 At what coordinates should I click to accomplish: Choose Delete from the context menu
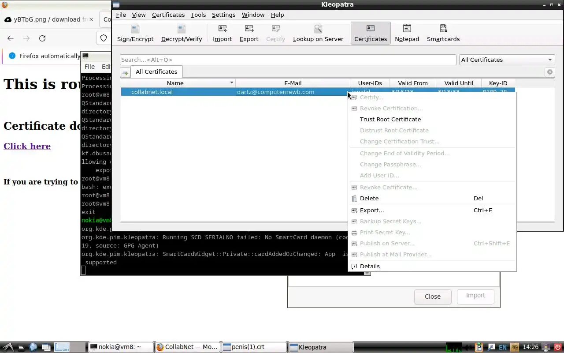[x=432, y=198]
